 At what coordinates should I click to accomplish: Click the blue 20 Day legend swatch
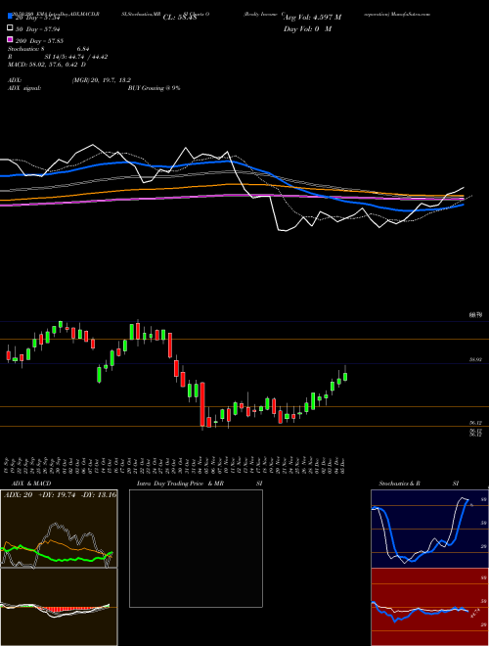point(10,17)
